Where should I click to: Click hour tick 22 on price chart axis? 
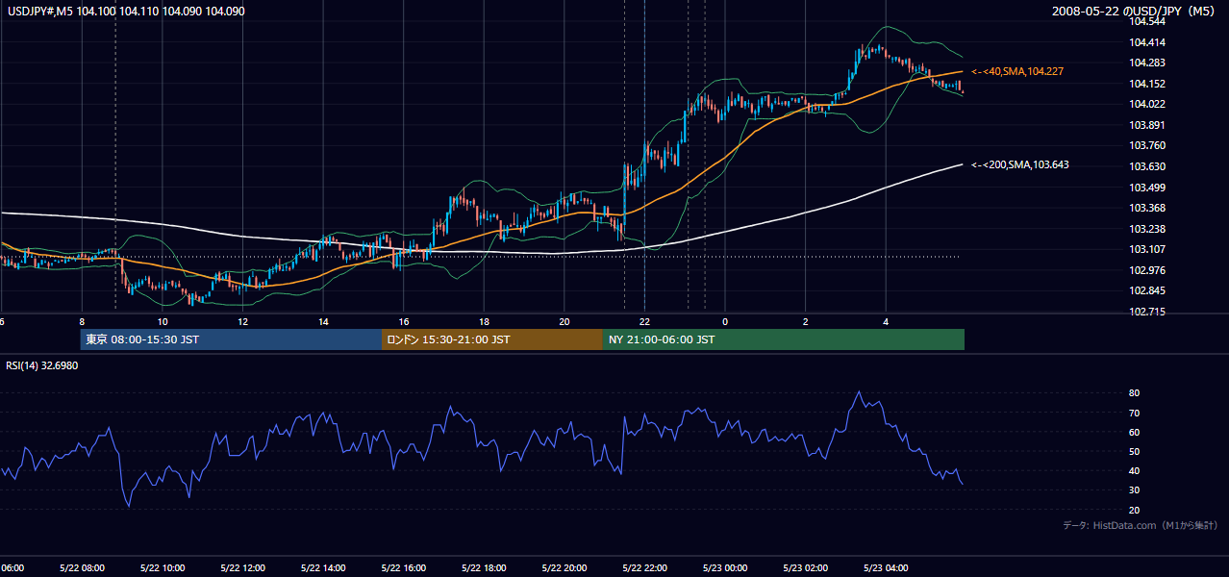coord(644,321)
